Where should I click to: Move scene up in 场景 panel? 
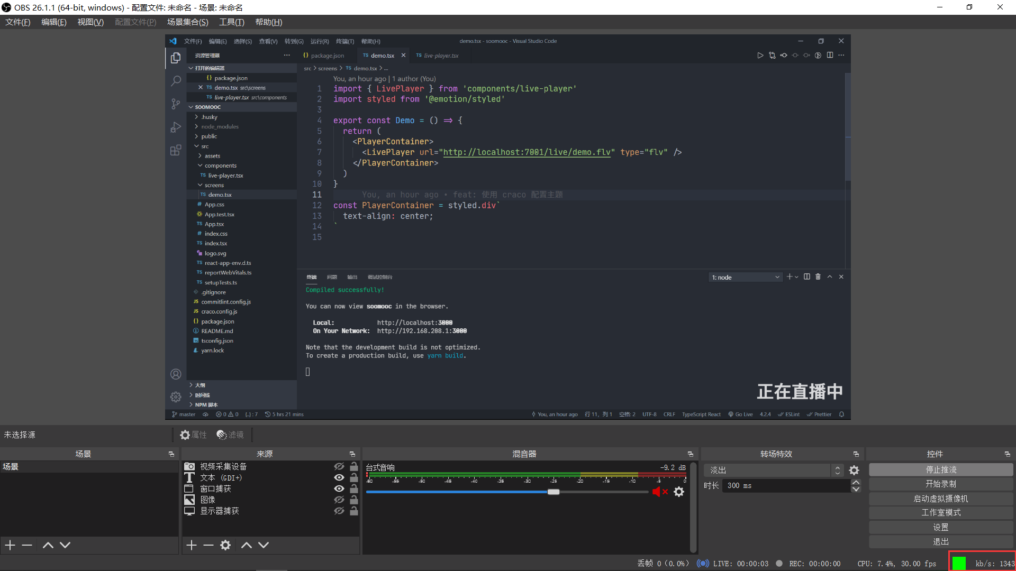coord(48,545)
